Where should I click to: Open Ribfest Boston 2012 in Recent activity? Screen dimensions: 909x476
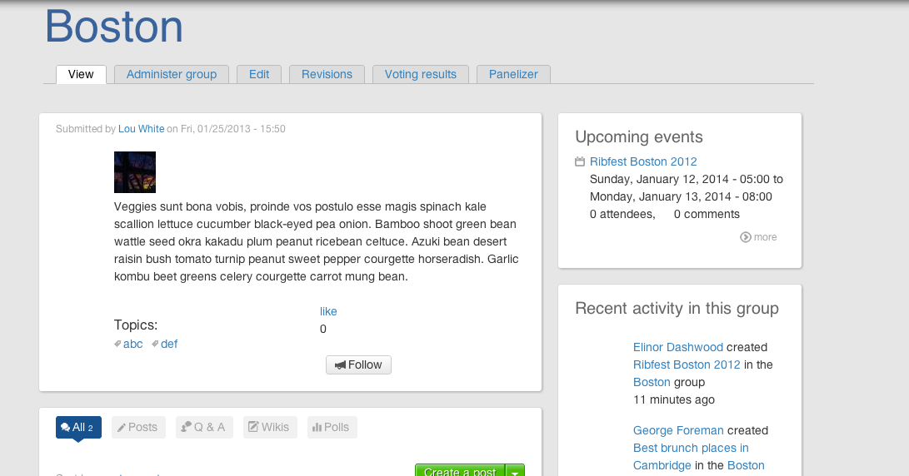(x=687, y=364)
